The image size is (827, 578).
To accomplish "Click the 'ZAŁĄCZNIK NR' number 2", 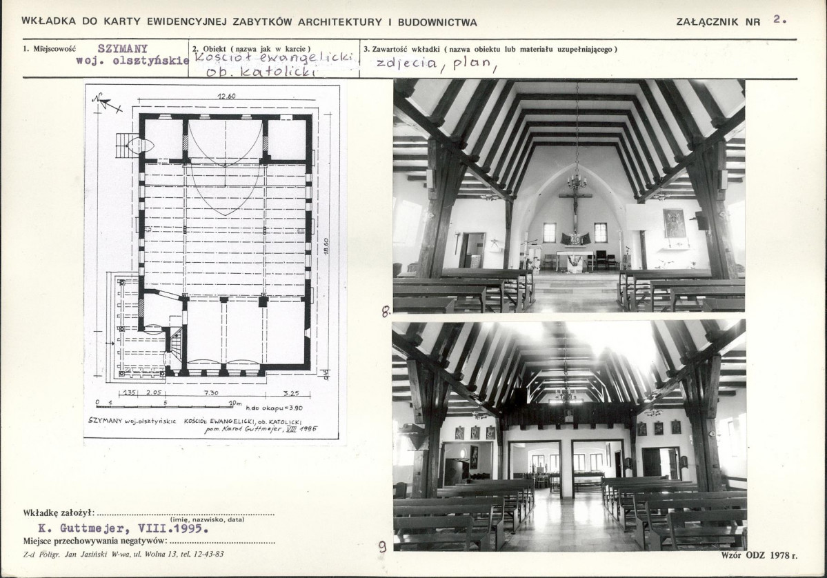I will click(x=779, y=19).
